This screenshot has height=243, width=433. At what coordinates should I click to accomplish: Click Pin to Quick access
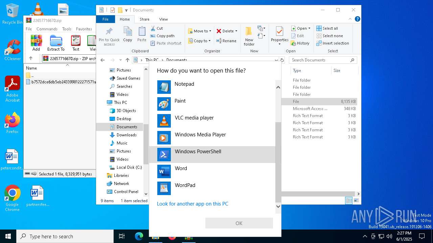click(109, 36)
